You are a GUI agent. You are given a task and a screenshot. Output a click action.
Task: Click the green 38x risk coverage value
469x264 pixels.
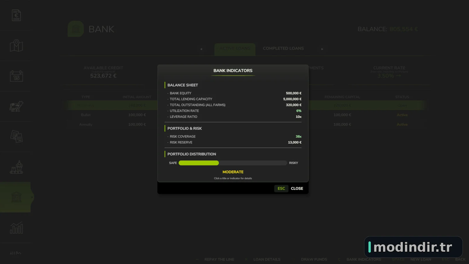click(298, 136)
